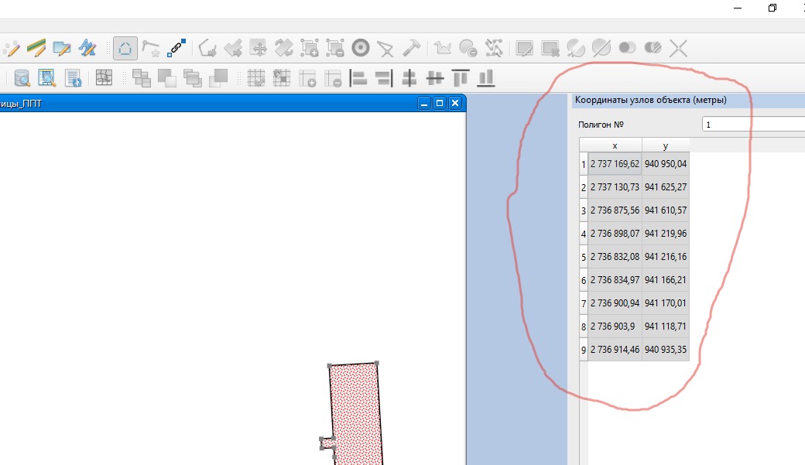The height and width of the screenshot is (465, 805).
Task: Click the Полигон № input field
Action: [752, 124]
